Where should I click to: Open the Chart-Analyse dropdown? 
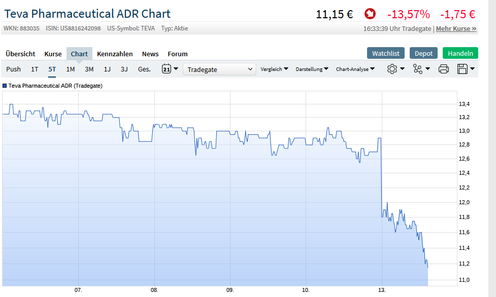tap(355, 69)
